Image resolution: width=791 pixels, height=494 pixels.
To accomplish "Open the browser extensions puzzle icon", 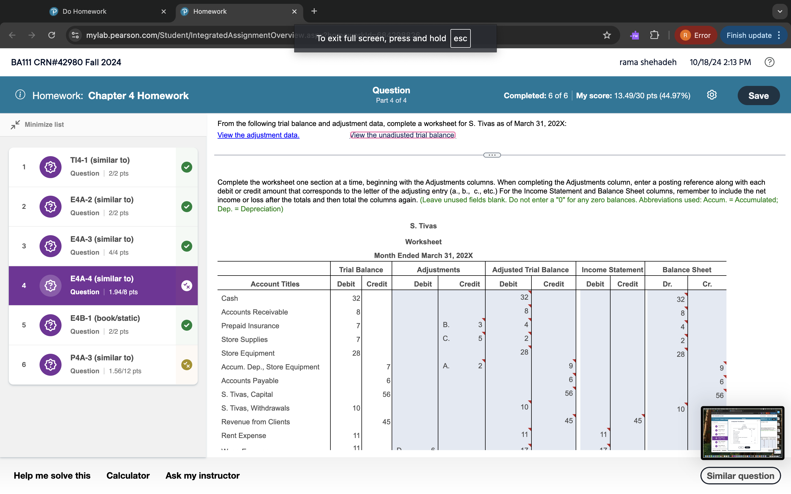I will point(654,35).
